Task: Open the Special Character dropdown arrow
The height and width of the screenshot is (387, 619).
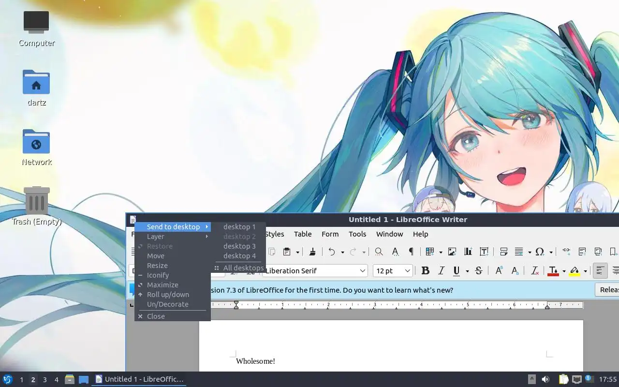Action: coord(551,252)
